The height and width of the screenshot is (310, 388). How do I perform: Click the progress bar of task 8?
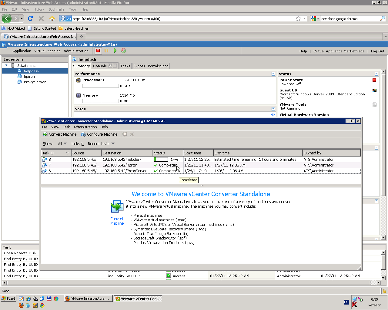tap(161, 159)
